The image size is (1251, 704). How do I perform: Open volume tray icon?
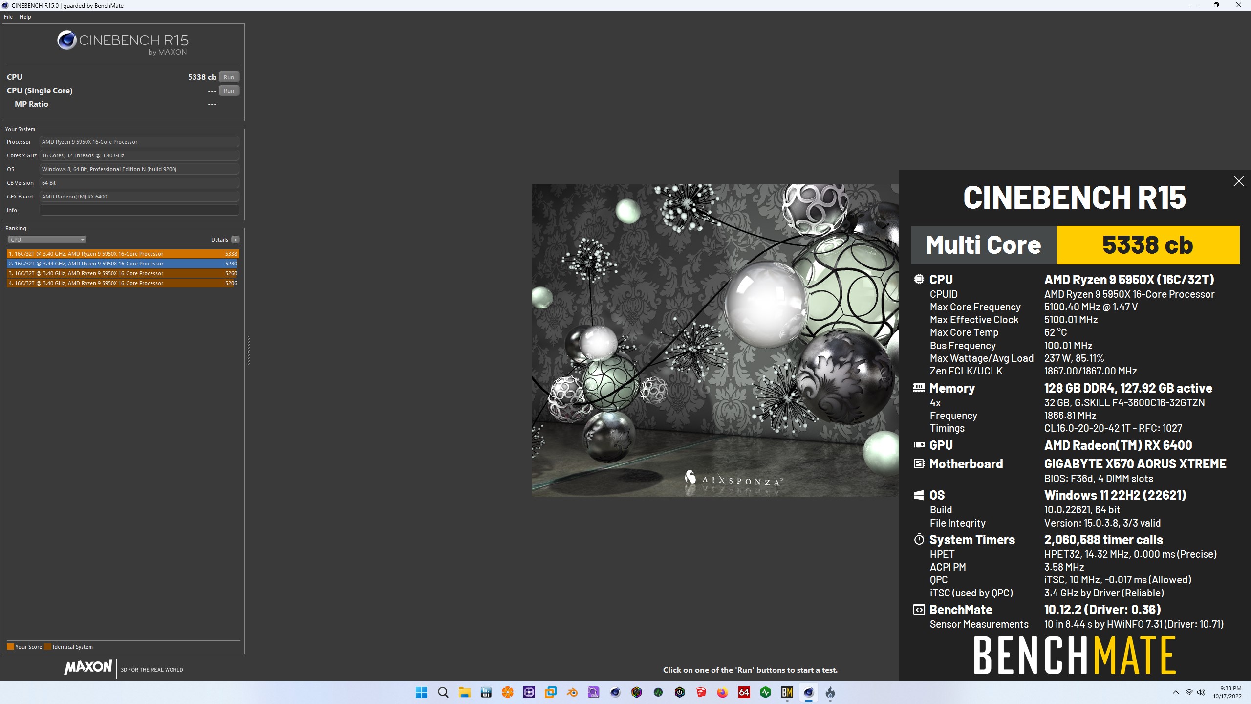1201,693
